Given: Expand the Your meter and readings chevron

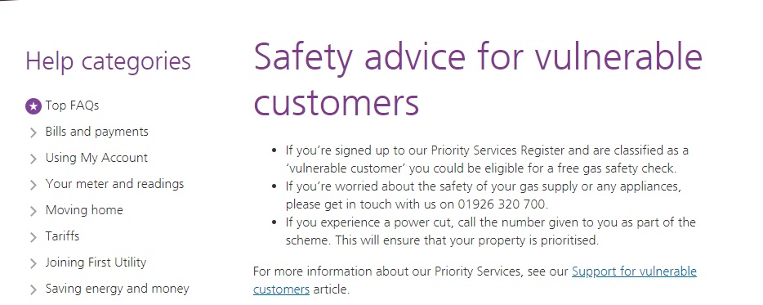Looking at the screenshot, I should click(33, 185).
